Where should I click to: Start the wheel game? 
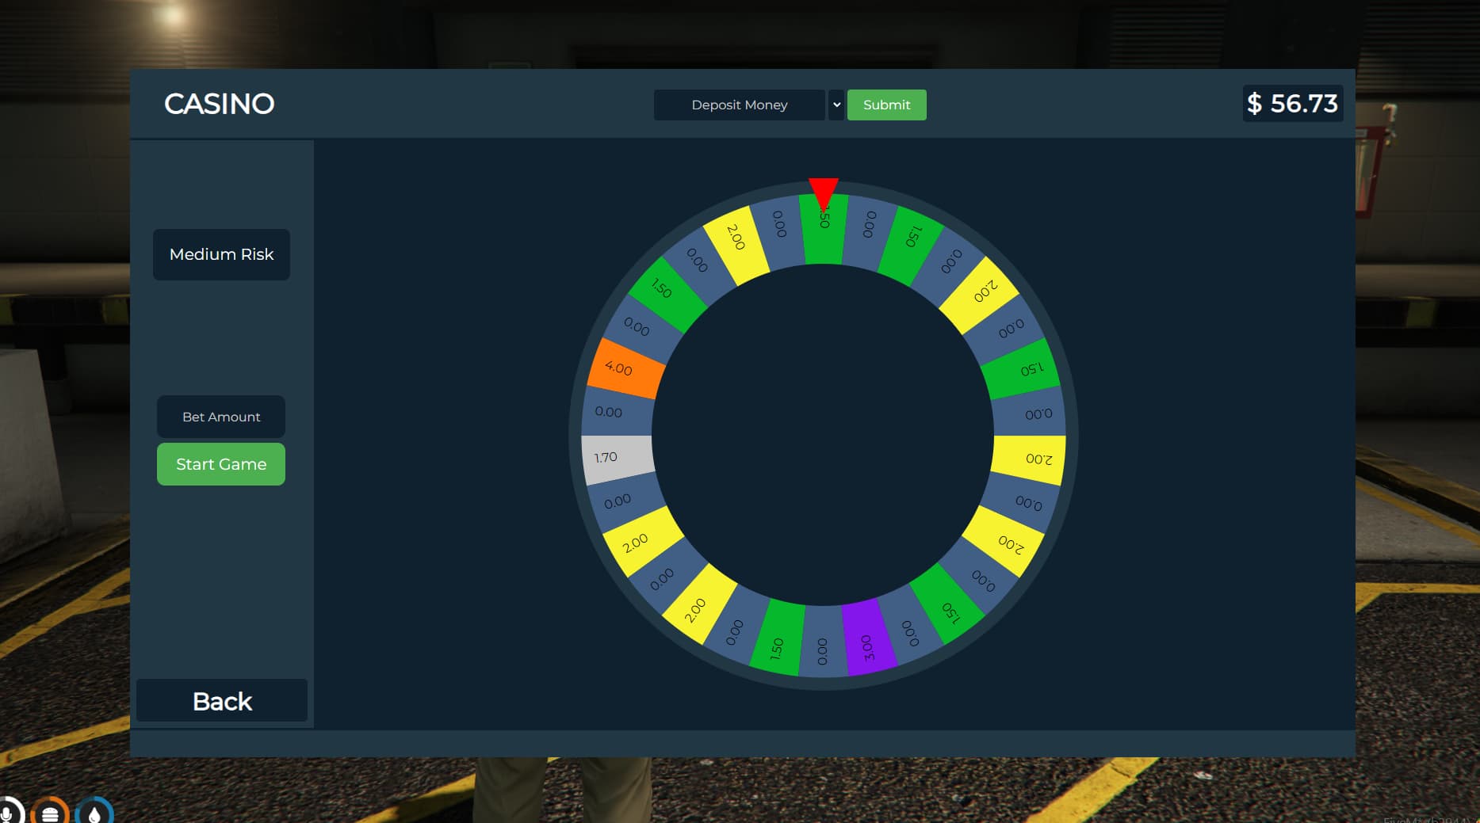pos(221,464)
